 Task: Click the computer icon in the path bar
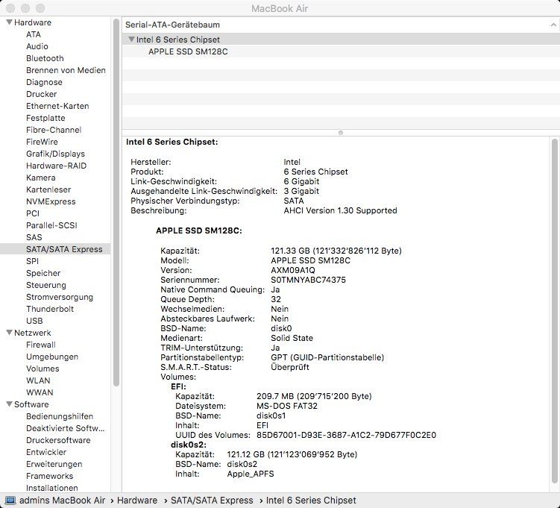coord(10,500)
